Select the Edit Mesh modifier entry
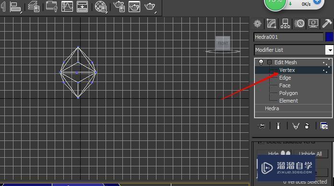 (286, 62)
